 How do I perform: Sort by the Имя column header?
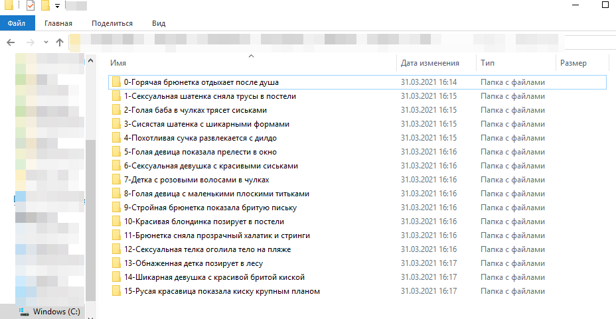click(x=118, y=63)
